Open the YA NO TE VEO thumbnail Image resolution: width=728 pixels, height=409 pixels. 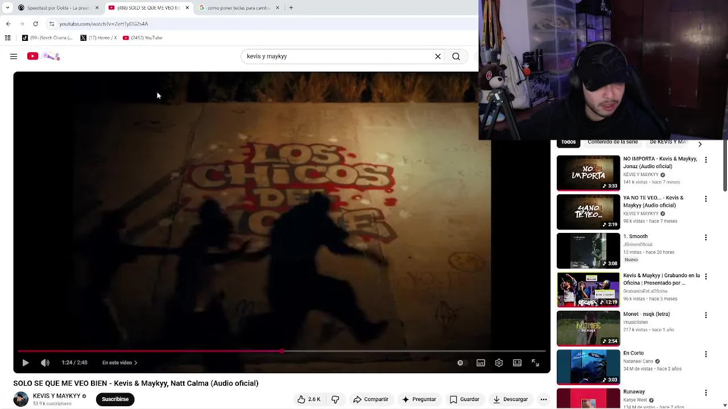(x=588, y=212)
